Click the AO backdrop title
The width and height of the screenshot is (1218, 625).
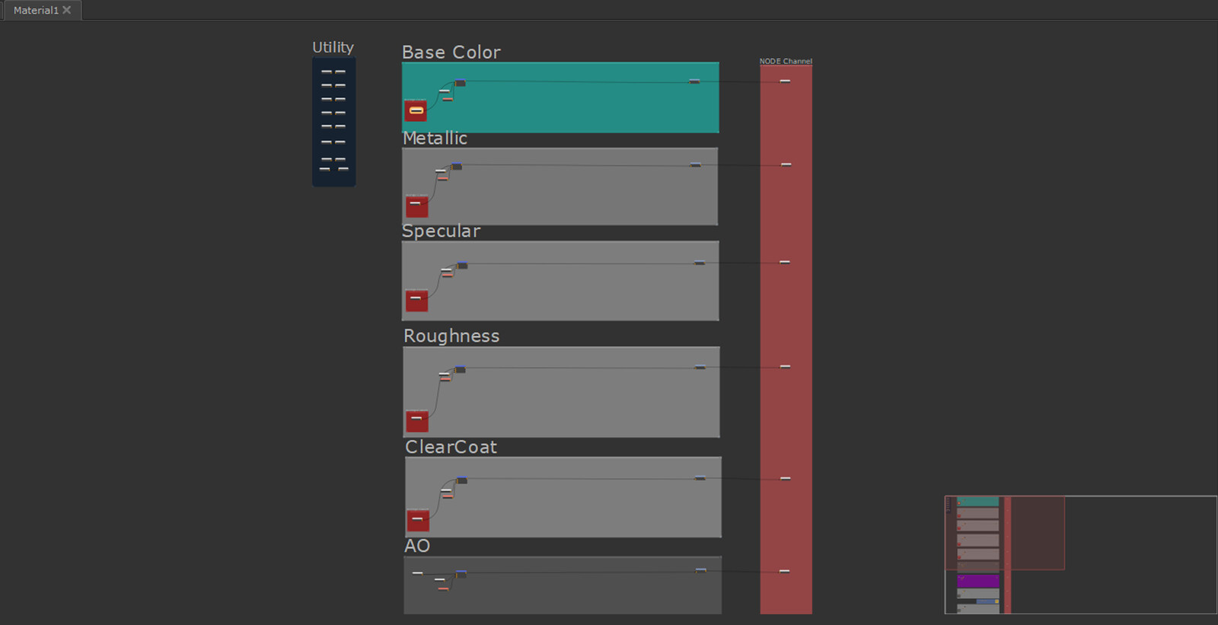coord(417,546)
